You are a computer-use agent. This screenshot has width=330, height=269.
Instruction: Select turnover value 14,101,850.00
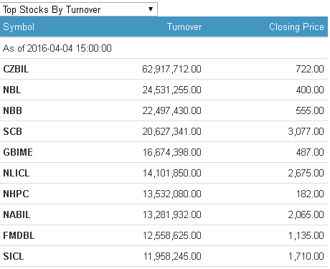(172, 173)
